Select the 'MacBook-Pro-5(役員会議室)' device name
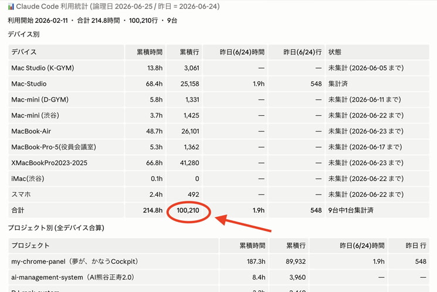This screenshot has width=437, height=292. [54, 147]
